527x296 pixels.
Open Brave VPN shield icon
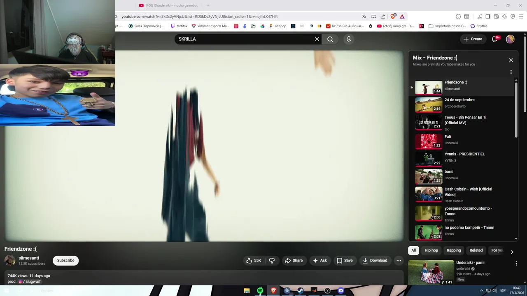coord(513,16)
